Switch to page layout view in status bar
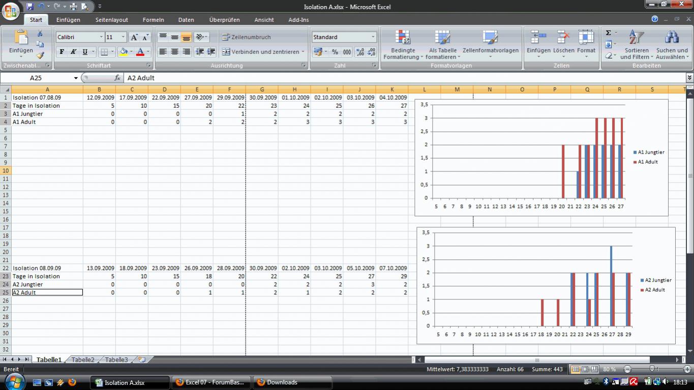The width and height of the screenshot is (694, 390). tap(585, 369)
